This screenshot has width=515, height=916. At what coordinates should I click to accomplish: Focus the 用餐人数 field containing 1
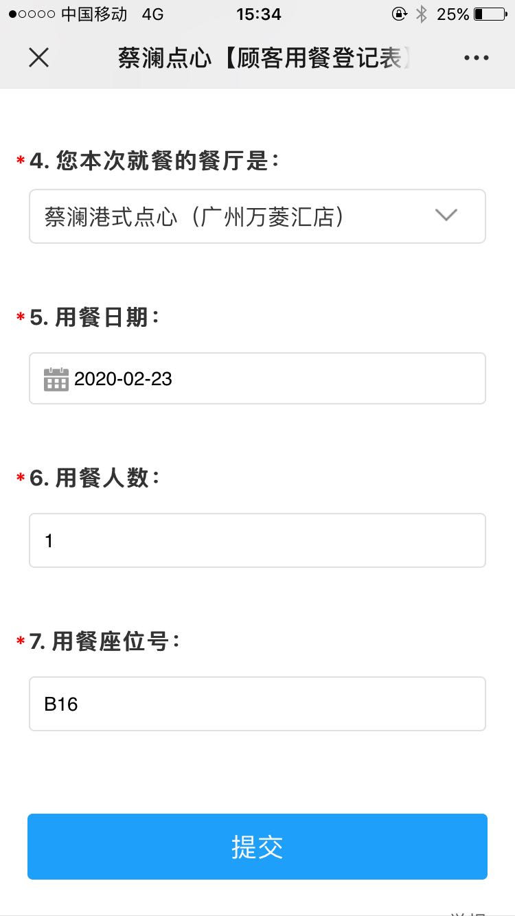(257, 540)
